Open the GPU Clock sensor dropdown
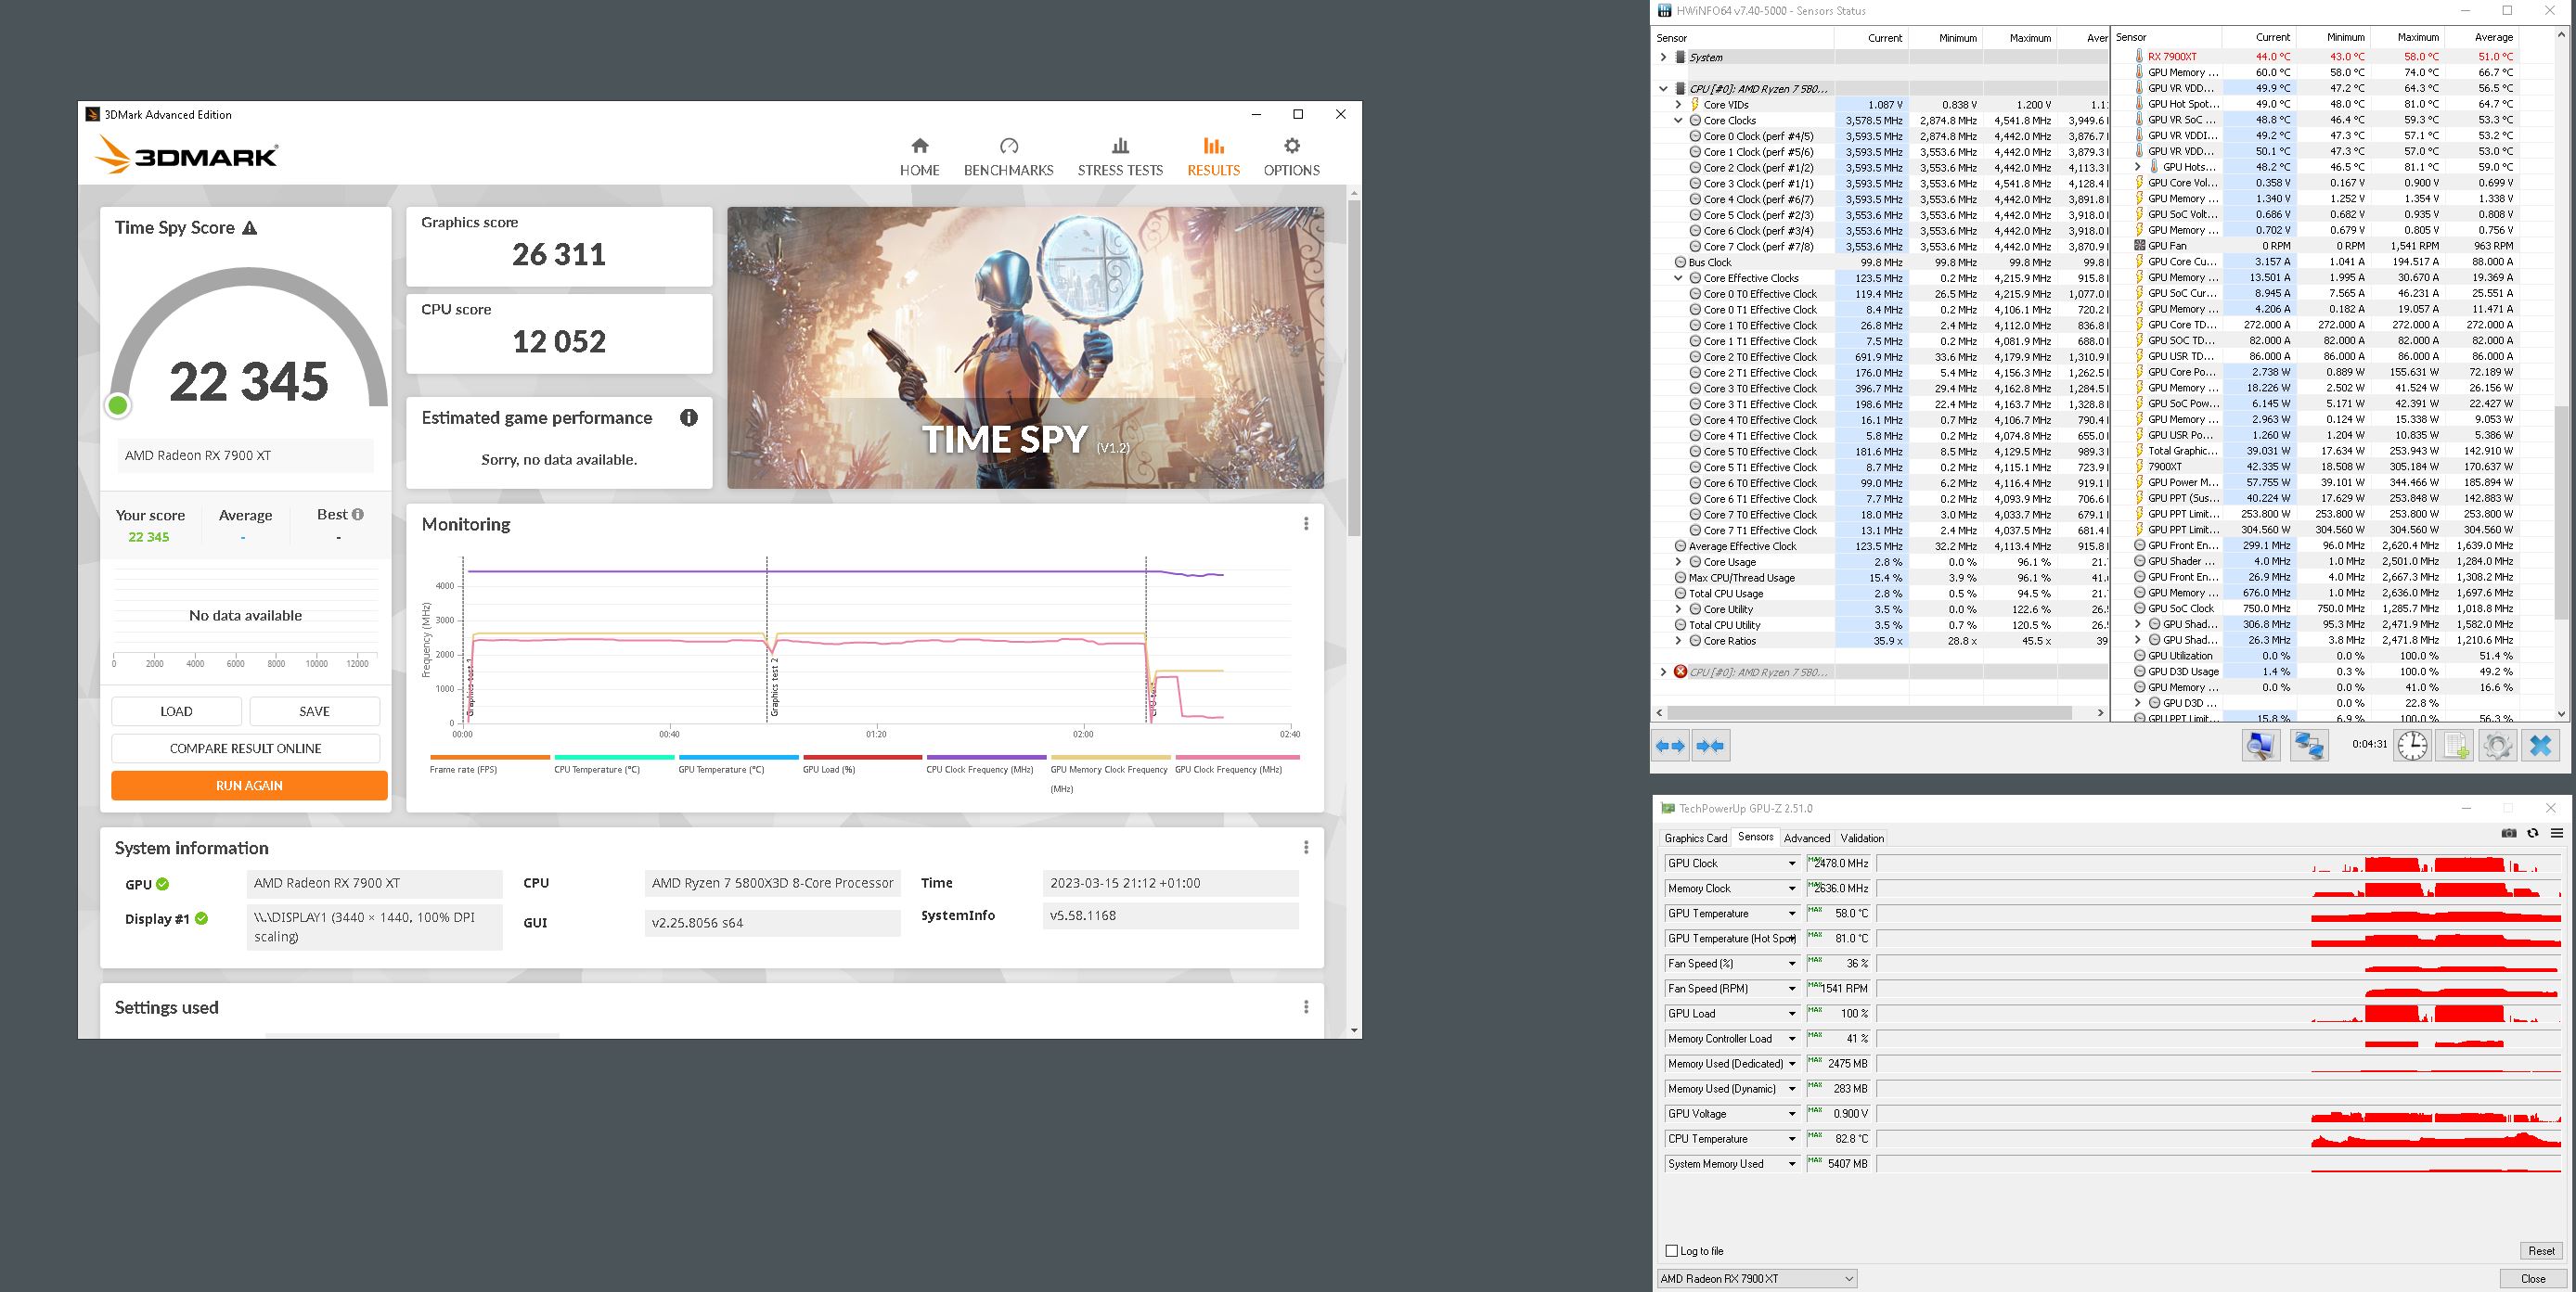The height and width of the screenshot is (1292, 2576). pos(1791,863)
